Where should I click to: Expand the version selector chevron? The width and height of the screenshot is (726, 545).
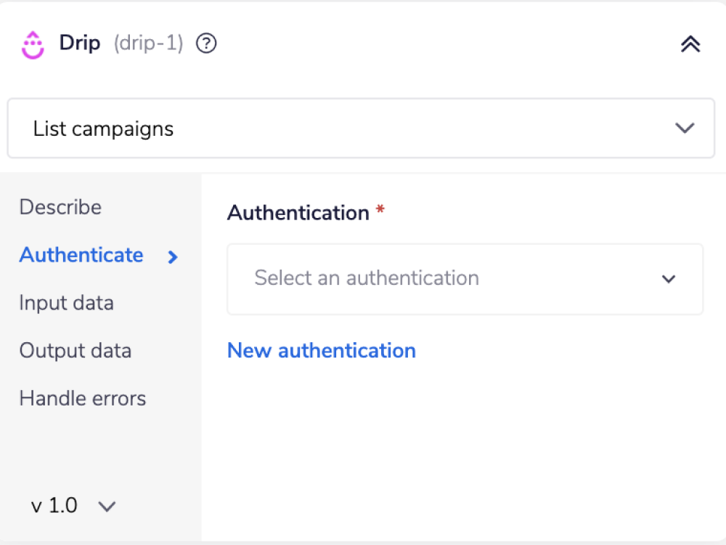pos(107,506)
